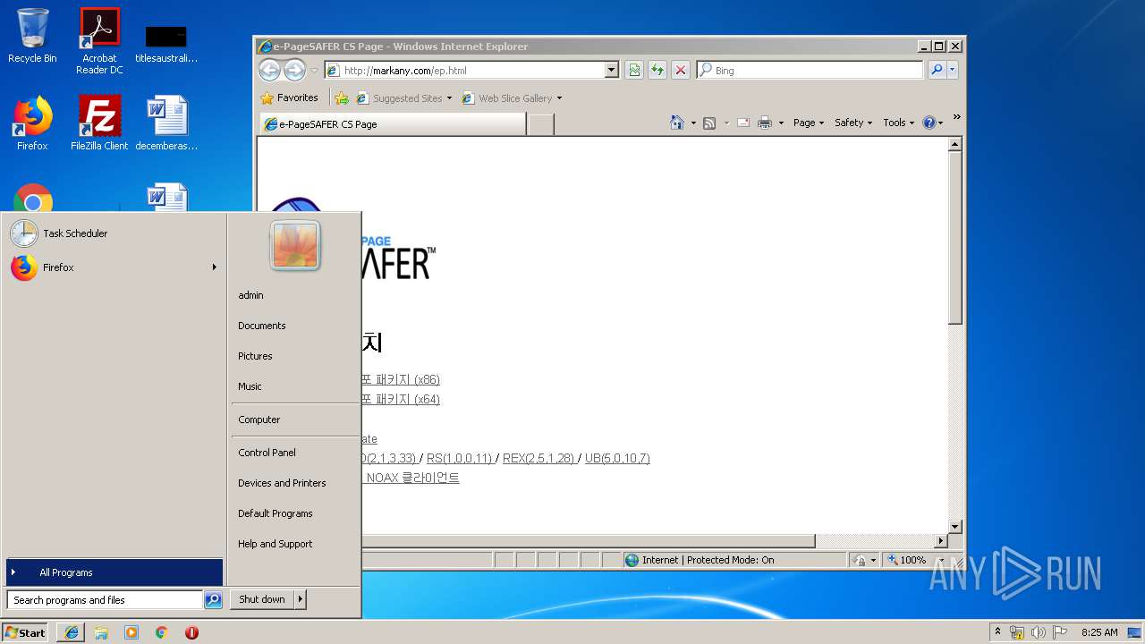This screenshot has height=644, width=1145.
Task: Click the Help question mark icon
Action: [929, 123]
